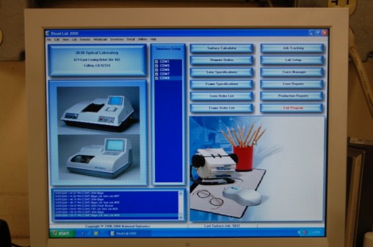Toggle the COM1 checkbox
373x247 pixels.
point(156,62)
